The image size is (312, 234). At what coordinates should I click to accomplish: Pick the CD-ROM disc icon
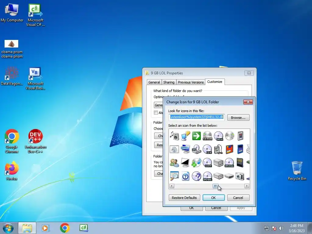(207, 136)
